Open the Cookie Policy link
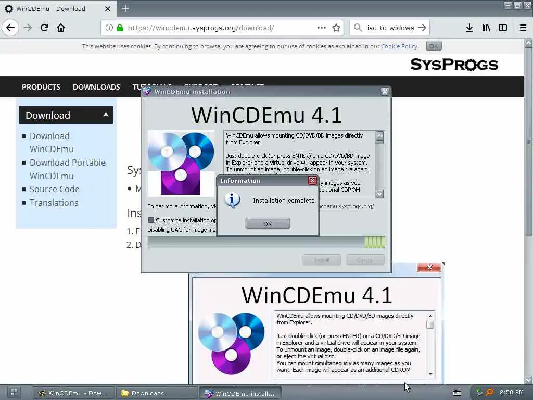Screen dimensions: 533x400 (x=399, y=46)
